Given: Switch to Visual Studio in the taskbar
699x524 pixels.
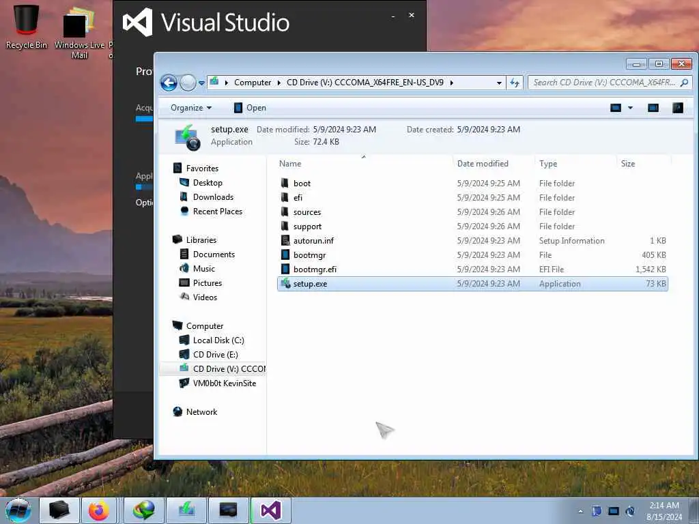Looking at the screenshot, I should coord(270,510).
